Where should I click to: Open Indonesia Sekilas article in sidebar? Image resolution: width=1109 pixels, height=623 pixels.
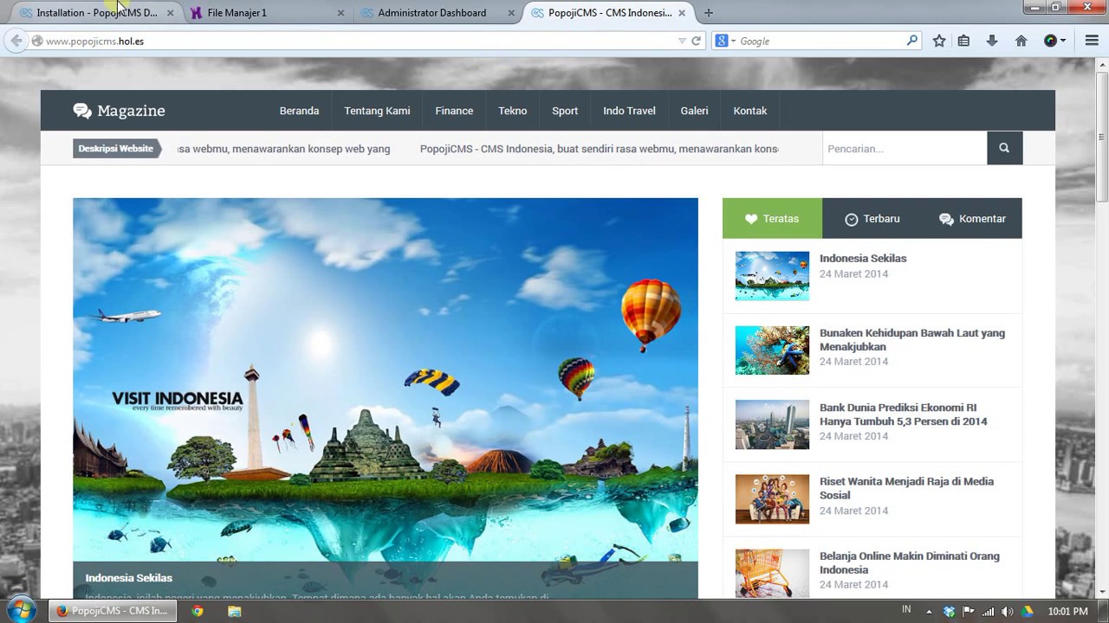click(x=863, y=259)
